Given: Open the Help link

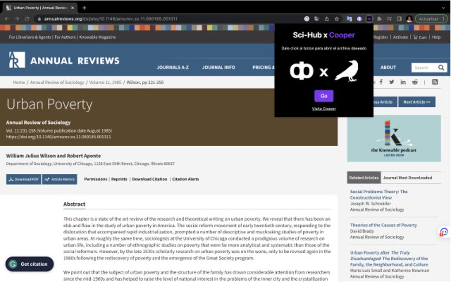Looking at the screenshot, I should 436,37.
